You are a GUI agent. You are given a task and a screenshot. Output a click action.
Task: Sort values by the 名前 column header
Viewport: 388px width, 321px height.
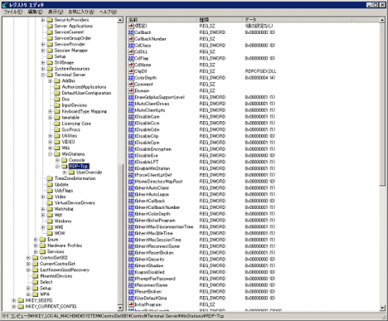tap(162, 20)
